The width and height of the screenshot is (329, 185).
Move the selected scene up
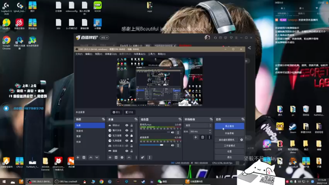pyautogui.click(x=90, y=157)
